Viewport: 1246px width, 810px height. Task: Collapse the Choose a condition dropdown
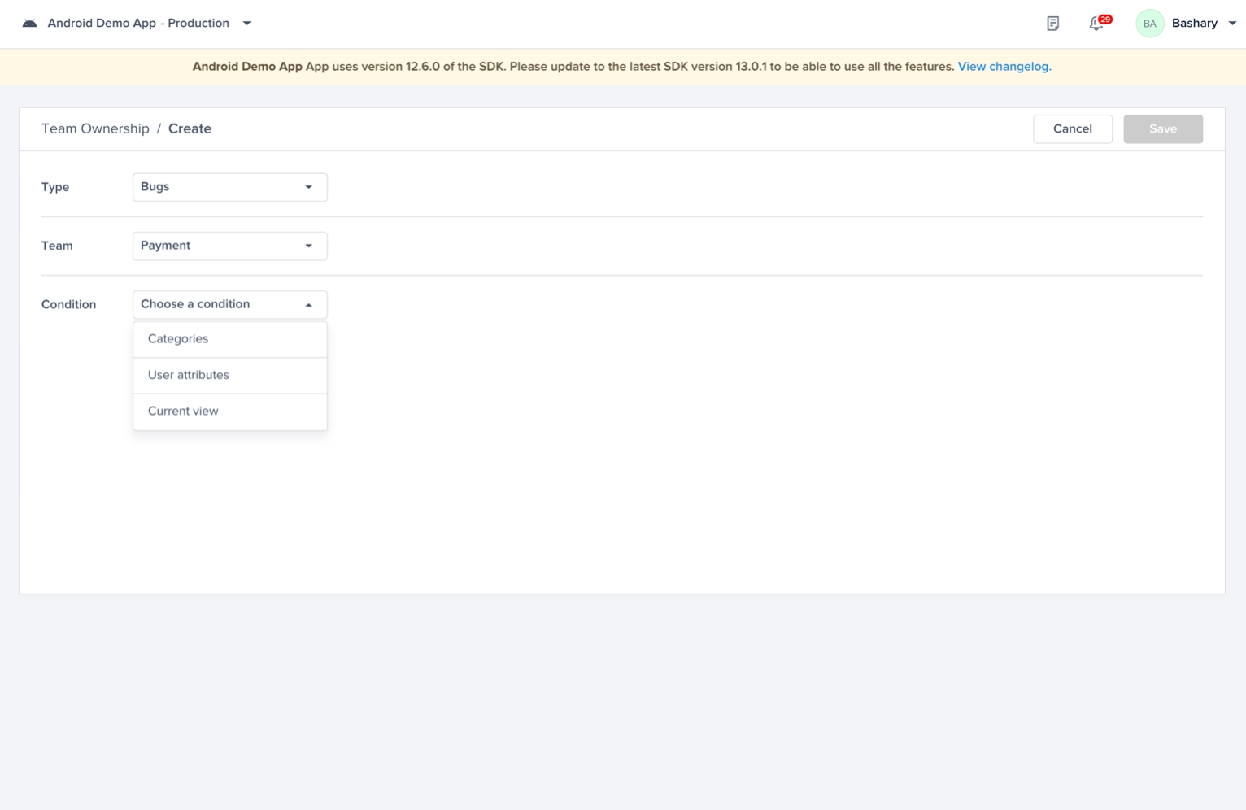[229, 304]
